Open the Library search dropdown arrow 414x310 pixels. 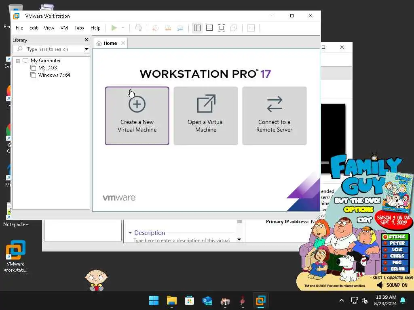pos(87,49)
